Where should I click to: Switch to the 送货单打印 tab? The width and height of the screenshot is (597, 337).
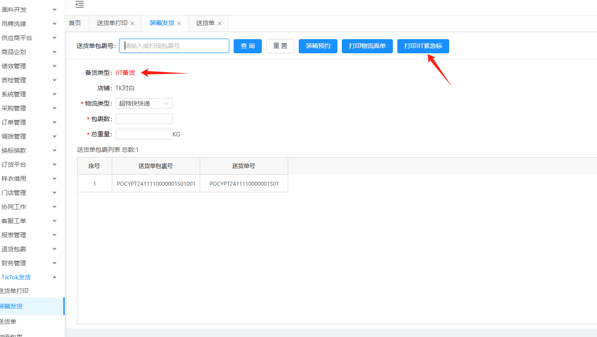[112, 23]
